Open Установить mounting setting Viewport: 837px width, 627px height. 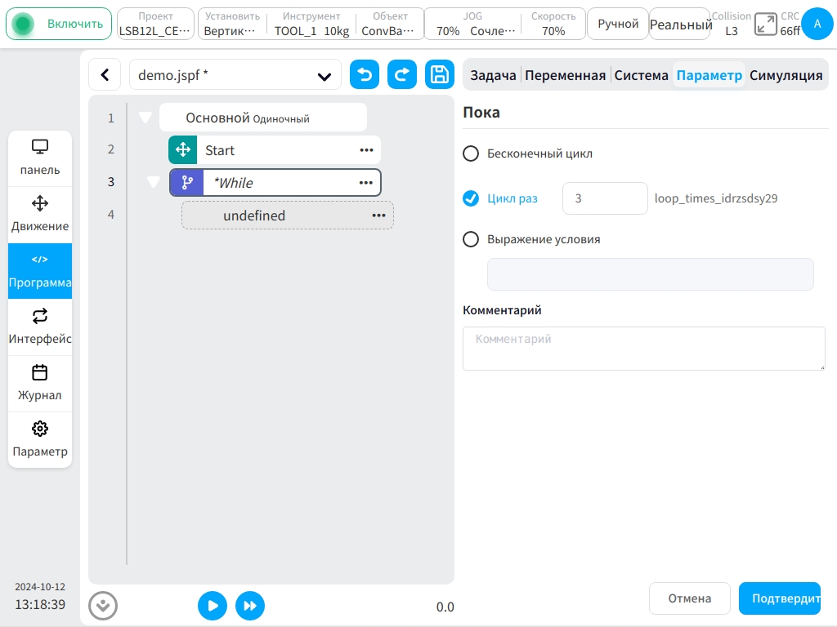232,24
